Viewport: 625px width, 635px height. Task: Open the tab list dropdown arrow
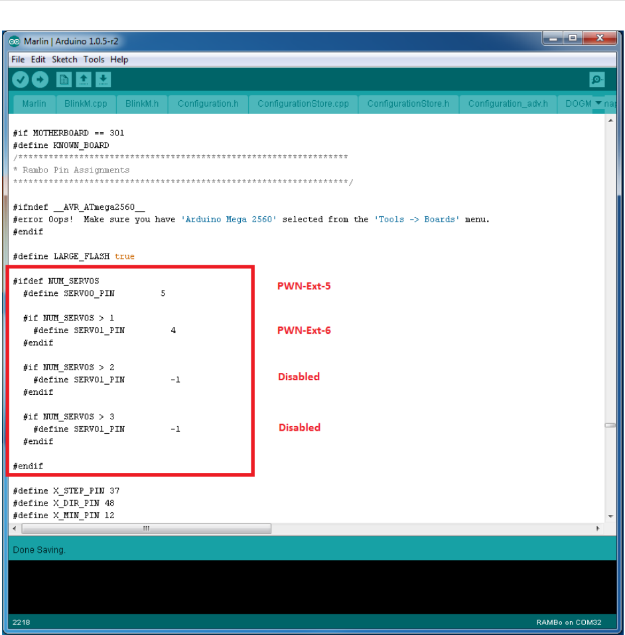pos(598,104)
